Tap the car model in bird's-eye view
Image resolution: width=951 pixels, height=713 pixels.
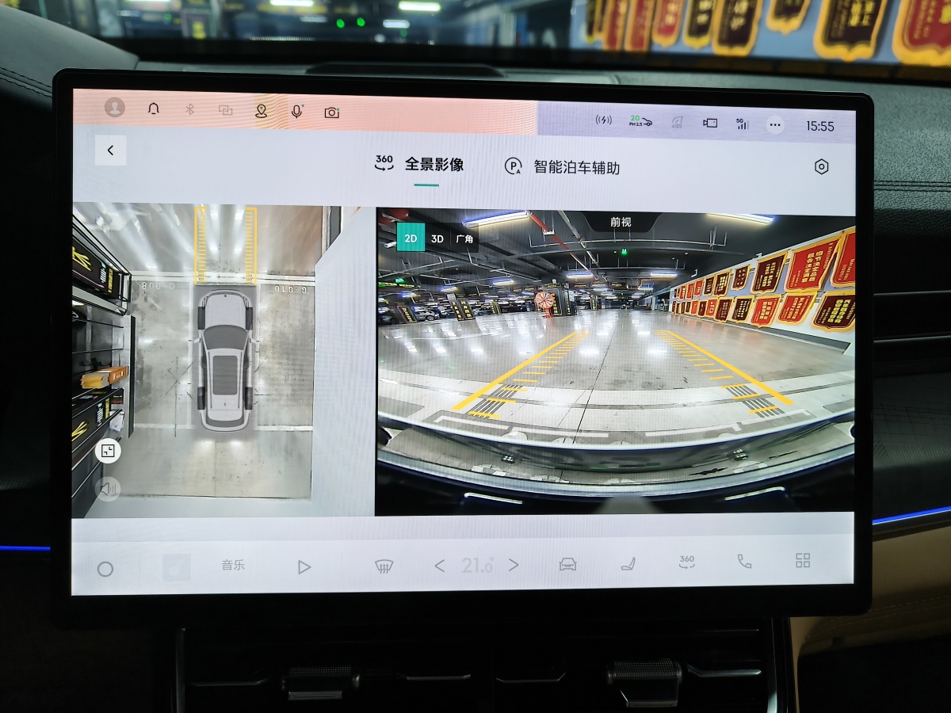[226, 360]
